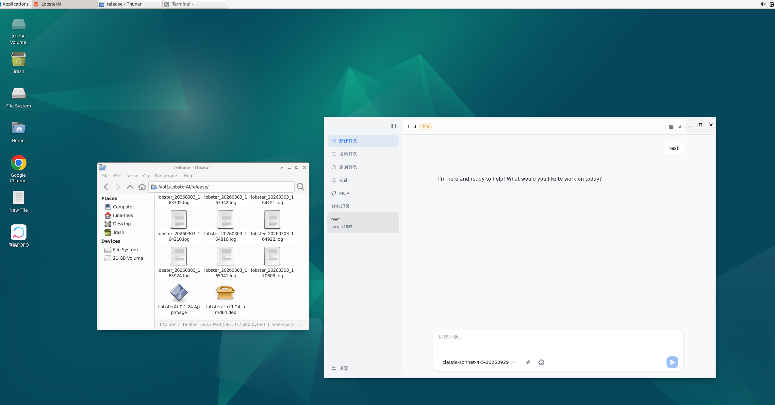Toggle the LobsterAI sidebar collapse icon
Viewport: 775px width, 405px height.
(x=393, y=126)
